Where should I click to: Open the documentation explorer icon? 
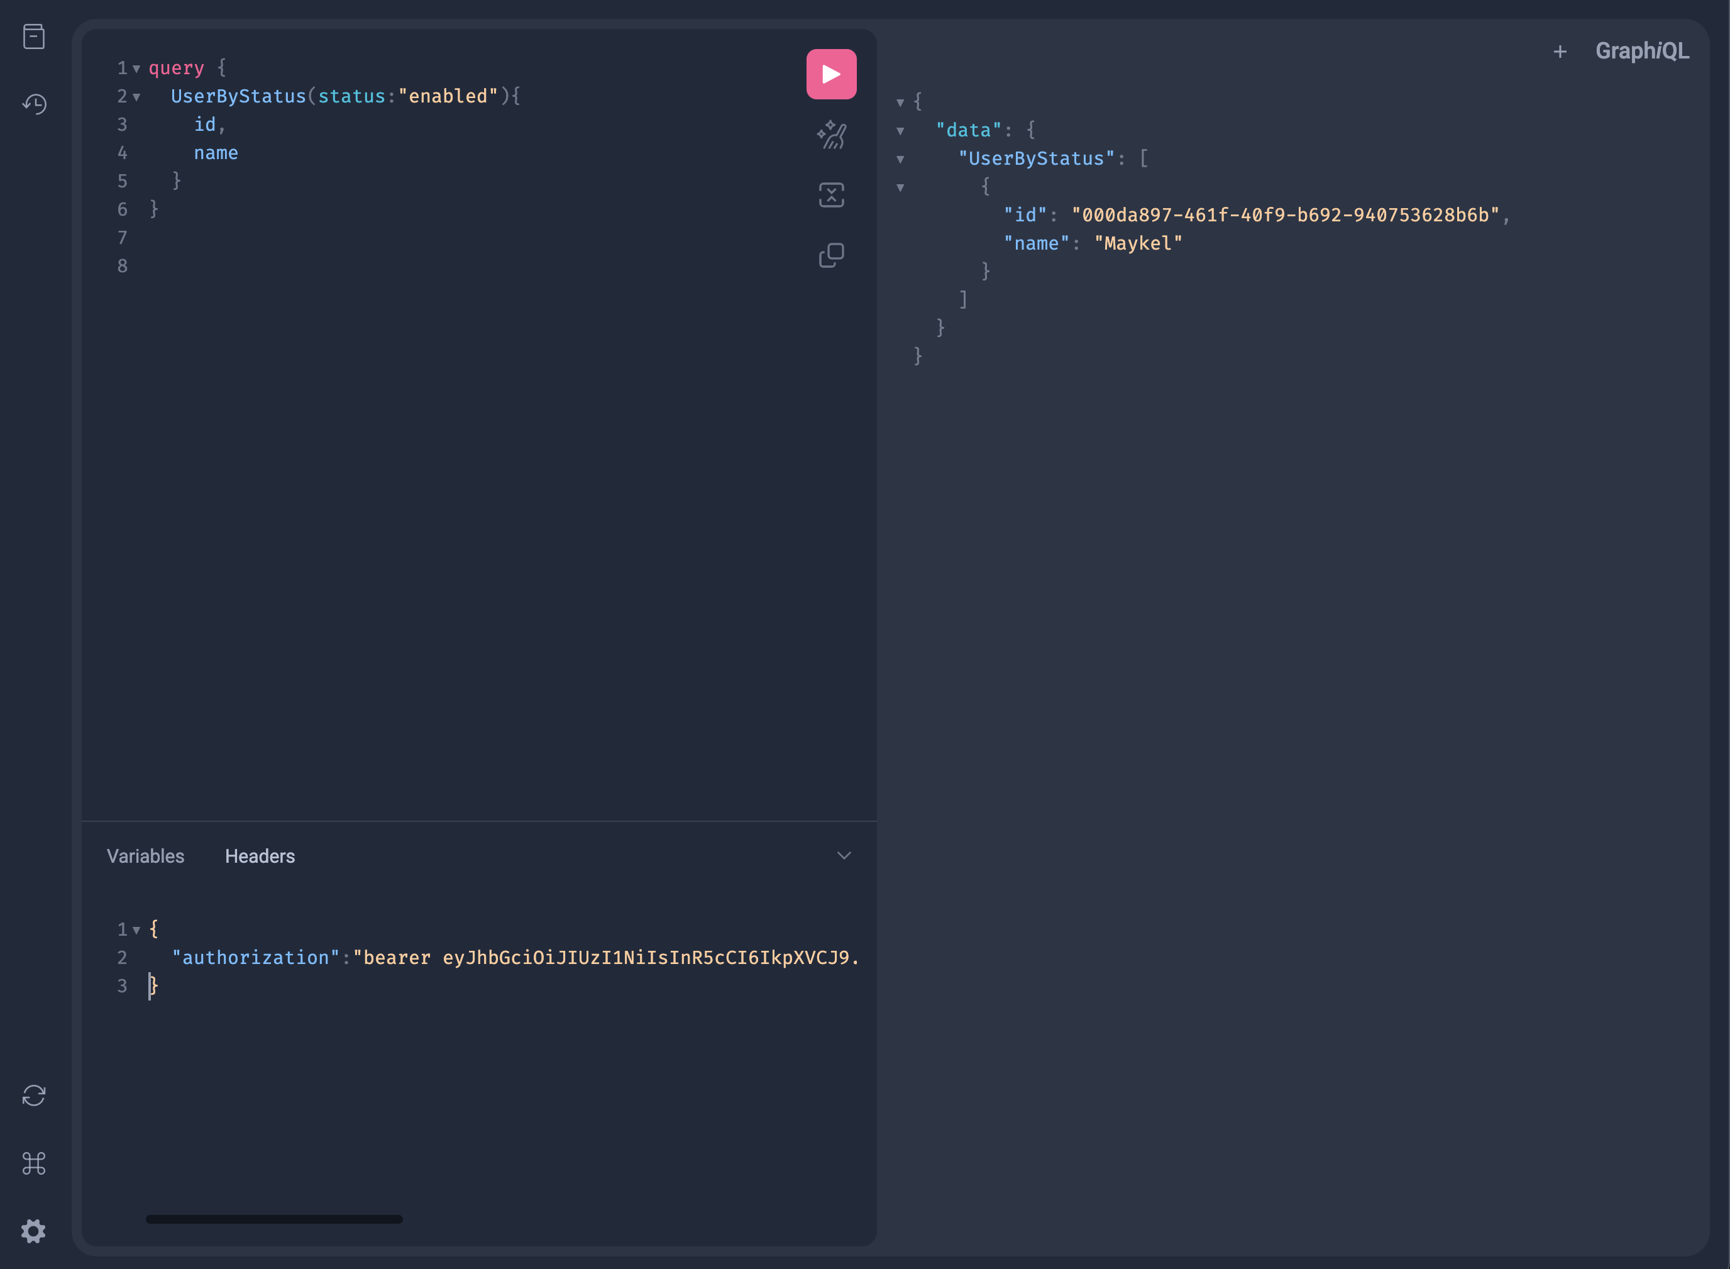pyautogui.click(x=34, y=36)
